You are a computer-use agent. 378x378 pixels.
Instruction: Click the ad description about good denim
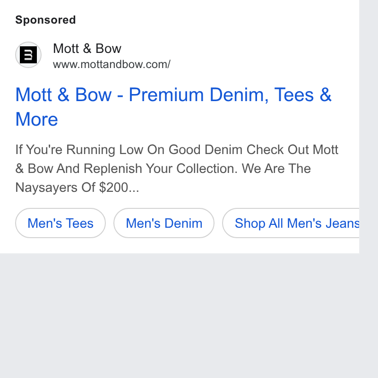tap(177, 168)
